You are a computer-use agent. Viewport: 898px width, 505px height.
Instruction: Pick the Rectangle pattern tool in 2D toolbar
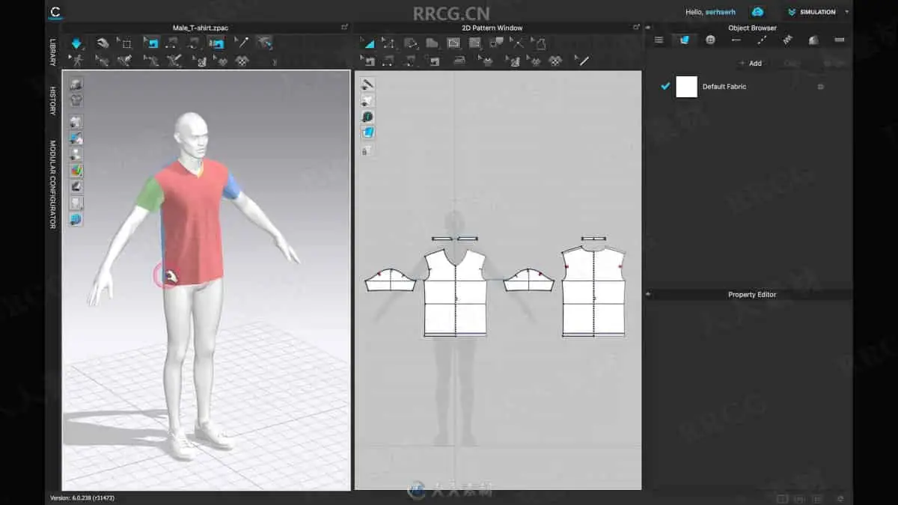click(x=453, y=43)
